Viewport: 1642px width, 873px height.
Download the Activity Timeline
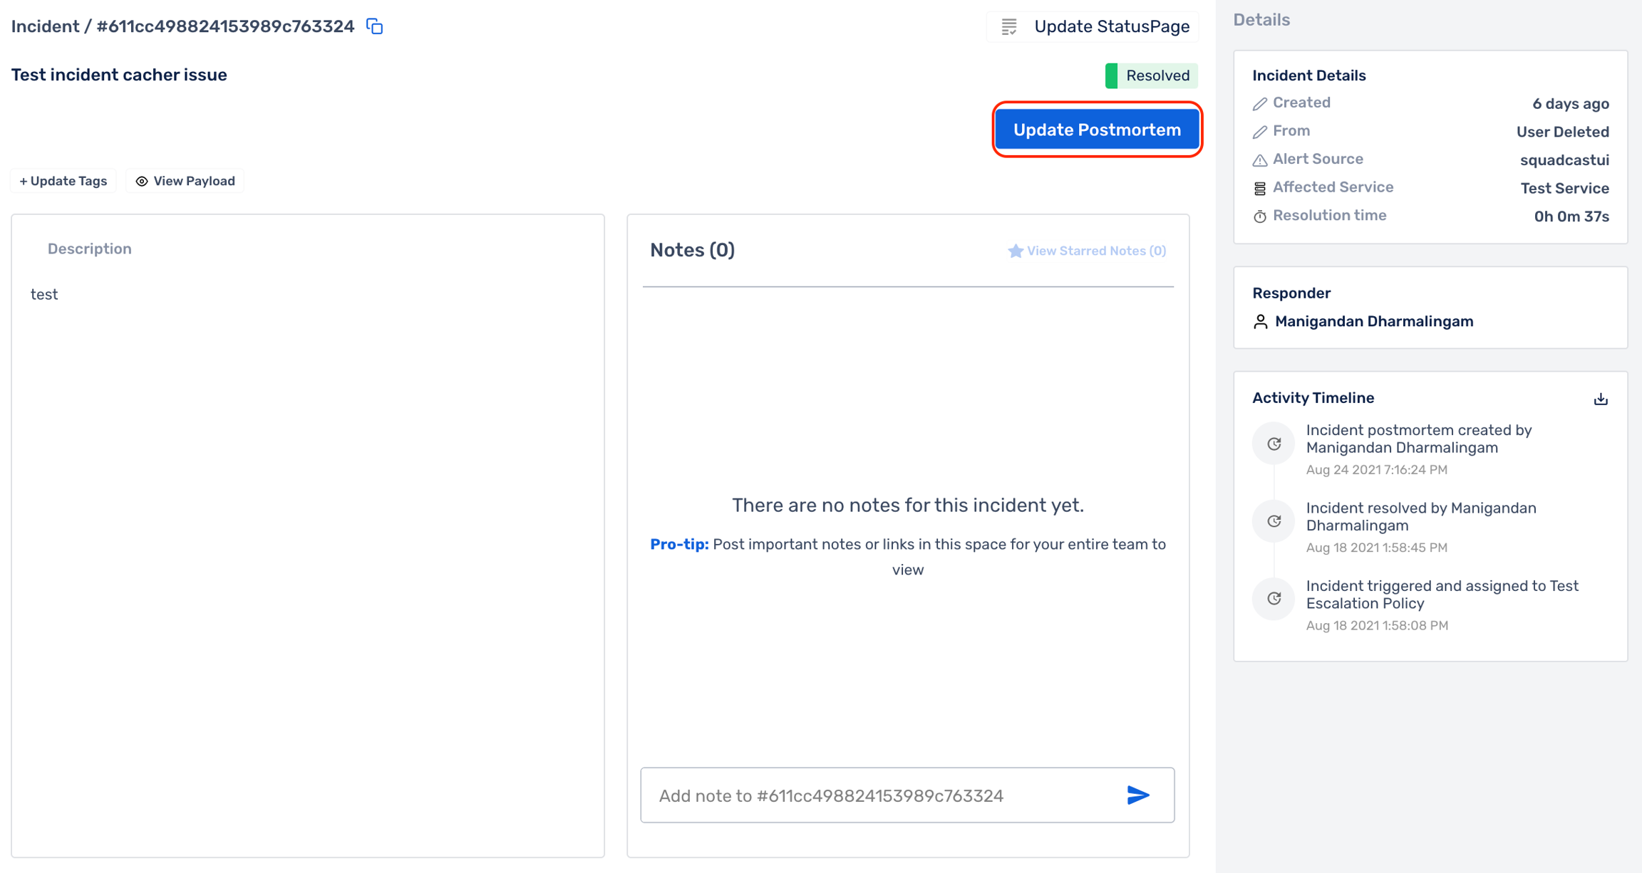point(1601,399)
